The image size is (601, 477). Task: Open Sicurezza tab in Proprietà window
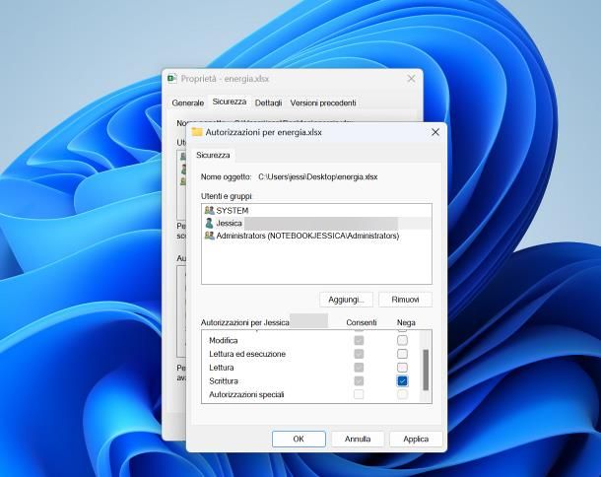(x=230, y=102)
